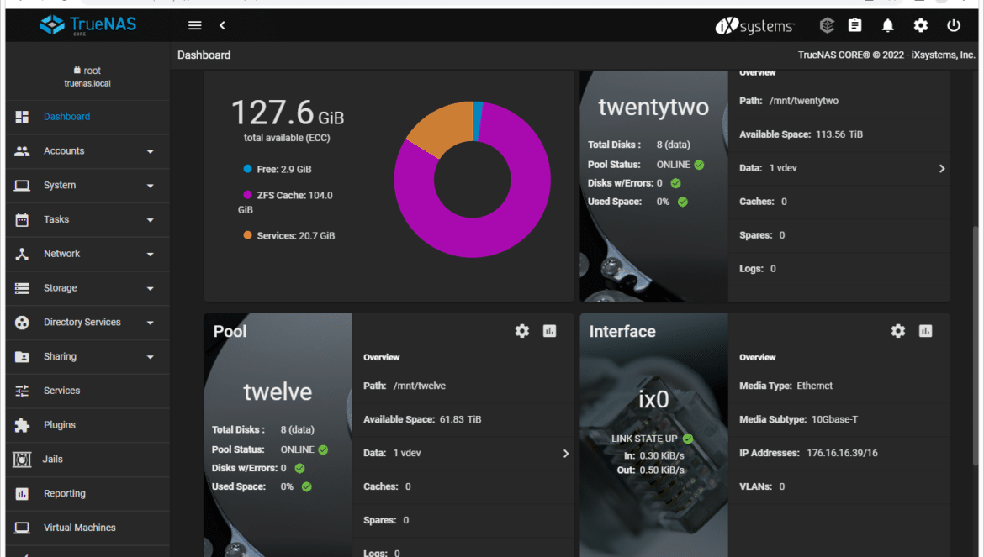
Task: Click the 113.56 TiB available space value
Action: [x=839, y=134]
